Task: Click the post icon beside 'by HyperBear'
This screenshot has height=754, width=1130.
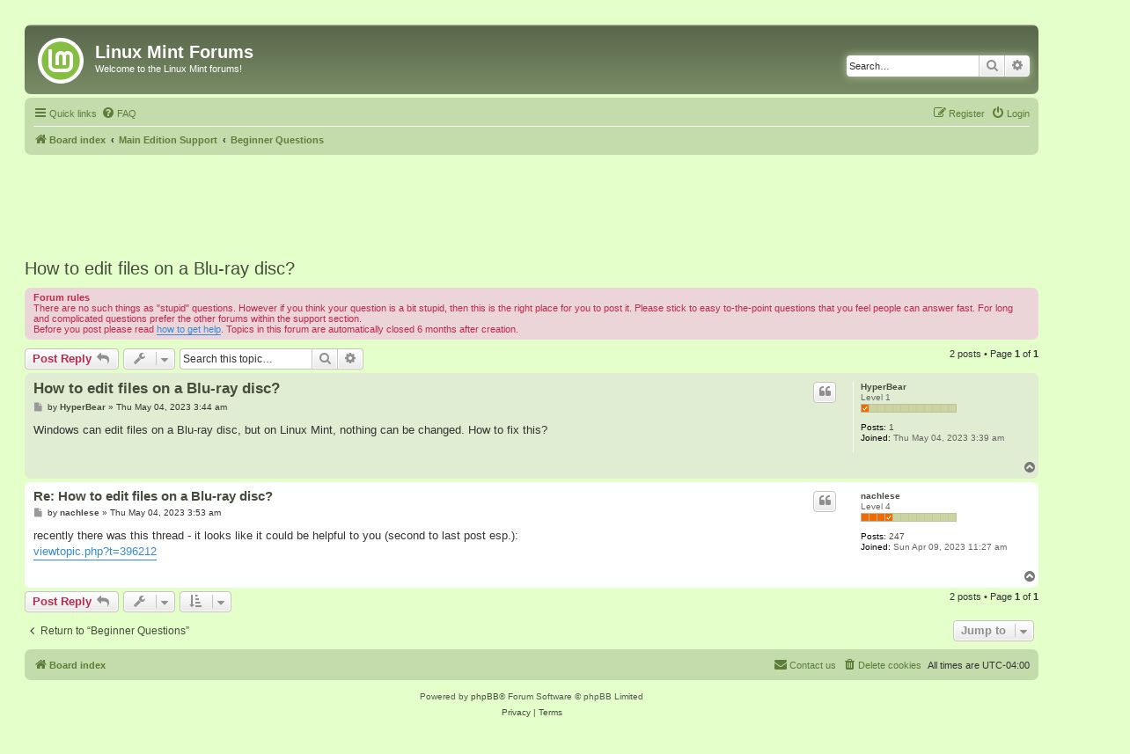Action: [38, 407]
